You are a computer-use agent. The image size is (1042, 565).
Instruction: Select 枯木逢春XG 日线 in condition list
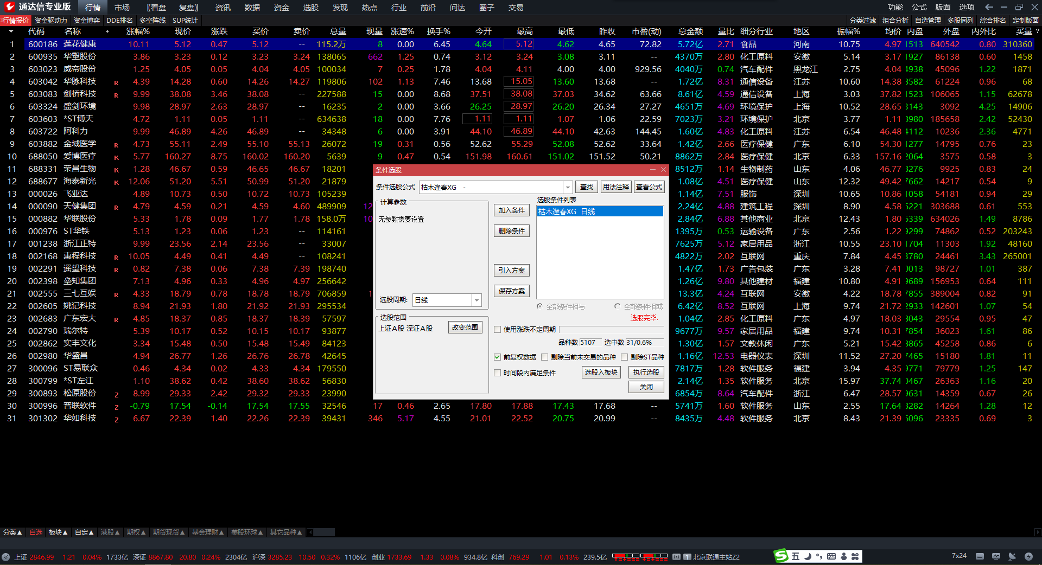pyautogui.click(x=600, y=211)
